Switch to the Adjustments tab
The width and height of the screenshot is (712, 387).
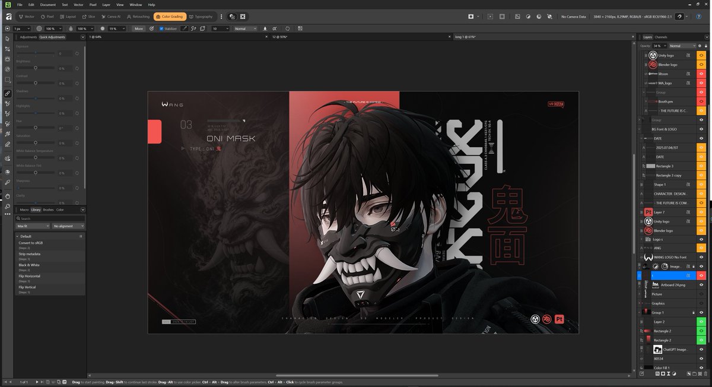pyautogui.click(x=28, y=37)
